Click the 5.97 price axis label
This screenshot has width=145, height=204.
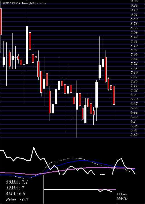(x=134, y=130)
